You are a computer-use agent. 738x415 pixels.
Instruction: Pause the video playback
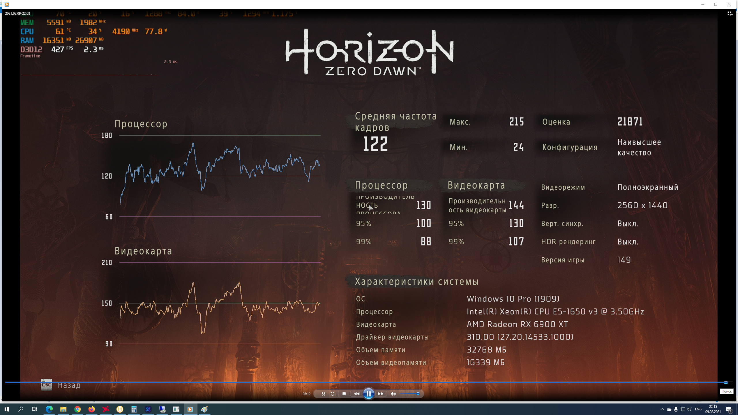(x=368, y=394)
